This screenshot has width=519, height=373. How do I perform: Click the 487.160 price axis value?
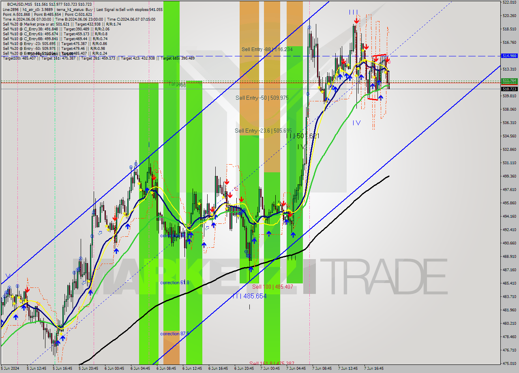(509, 270)
